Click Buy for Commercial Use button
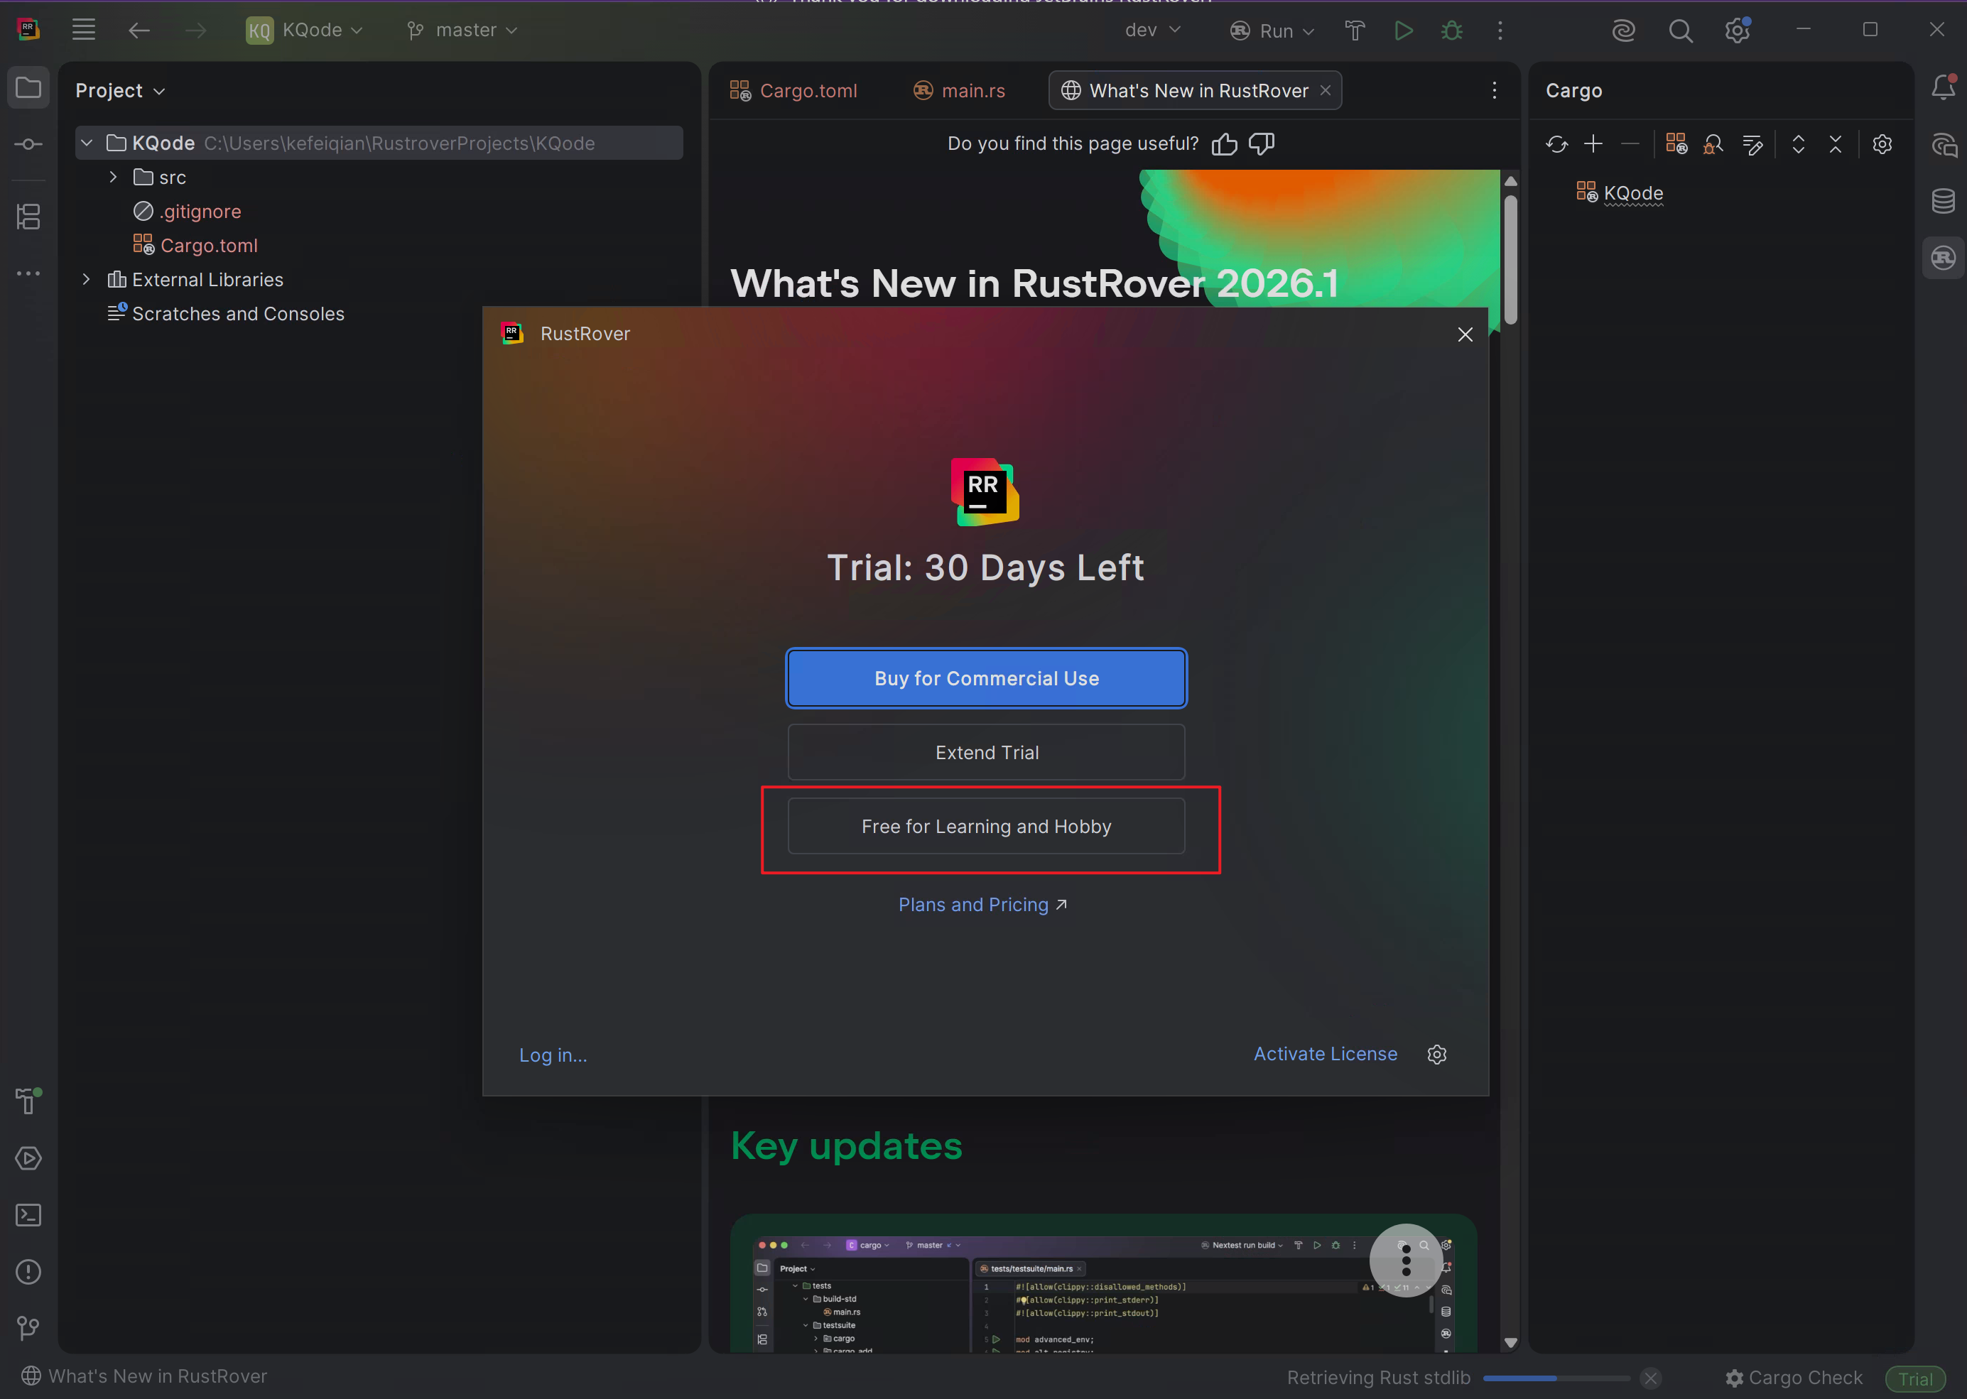This screenshot has height=1399, width=1967. 987,678
